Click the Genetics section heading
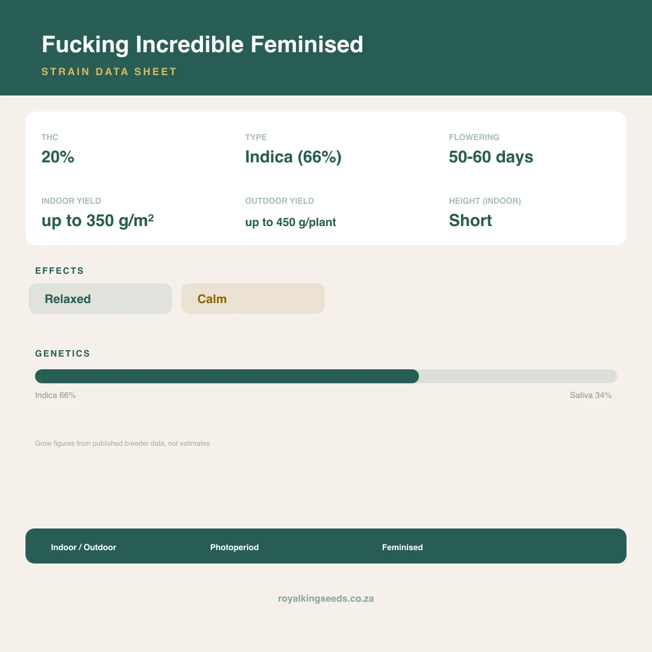 tap(62, 353)
